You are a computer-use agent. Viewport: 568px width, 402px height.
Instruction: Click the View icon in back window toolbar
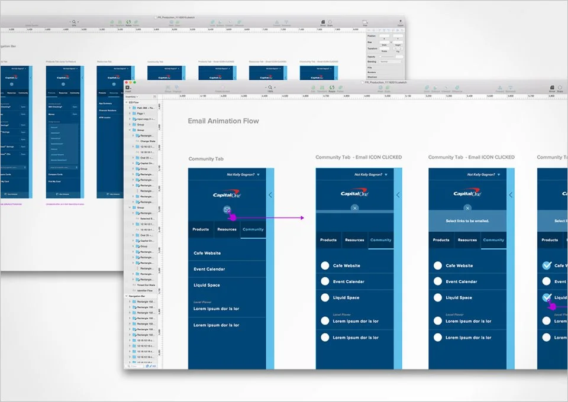[x=365, y=22]
